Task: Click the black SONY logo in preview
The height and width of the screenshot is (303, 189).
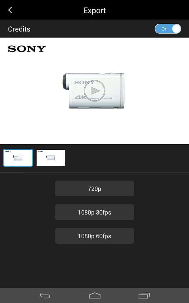Action: [27, 49]
